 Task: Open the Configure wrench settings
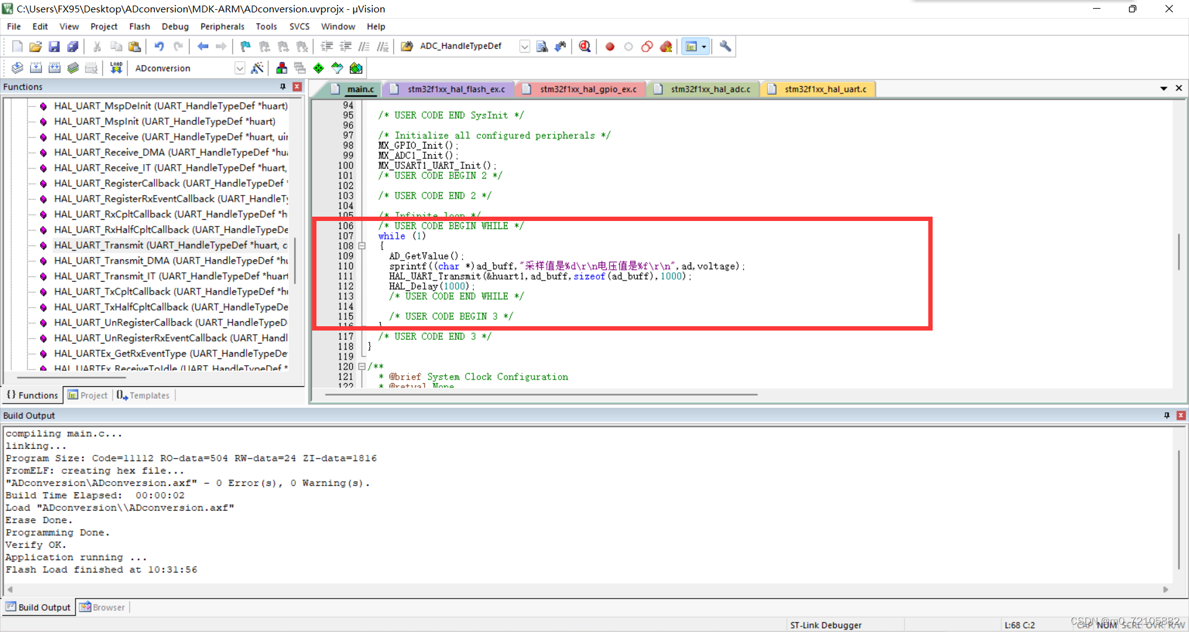click(725, 46)
